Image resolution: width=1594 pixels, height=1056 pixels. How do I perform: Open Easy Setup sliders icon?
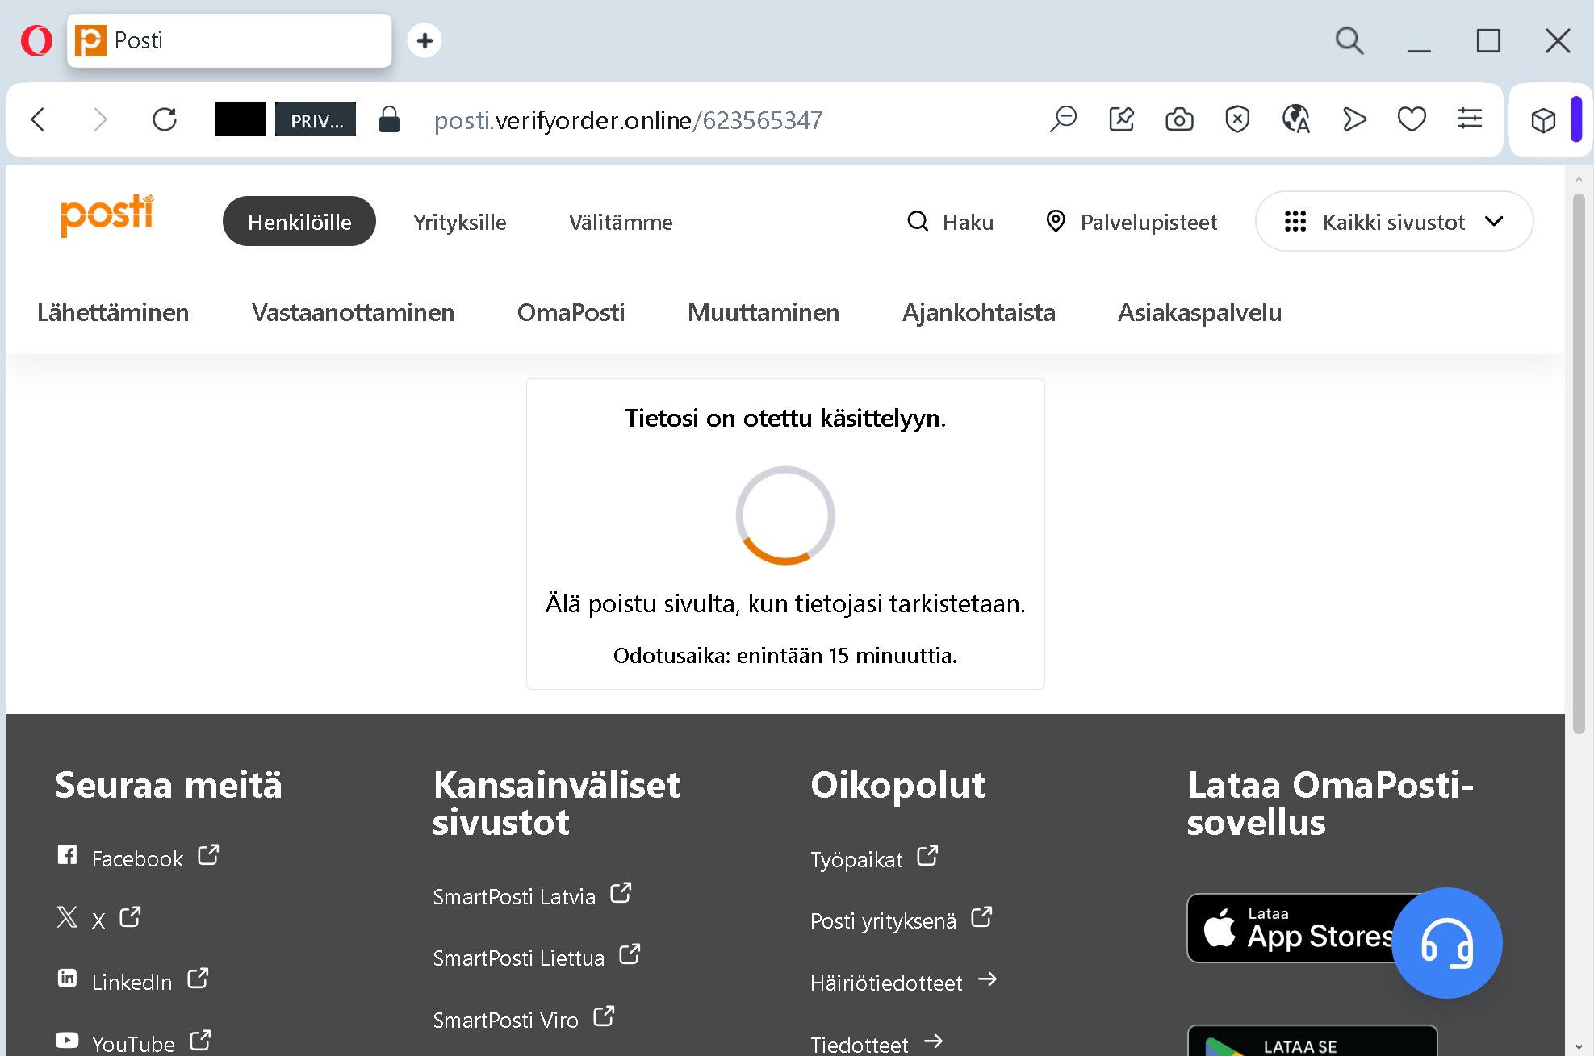coord(1470,119)
